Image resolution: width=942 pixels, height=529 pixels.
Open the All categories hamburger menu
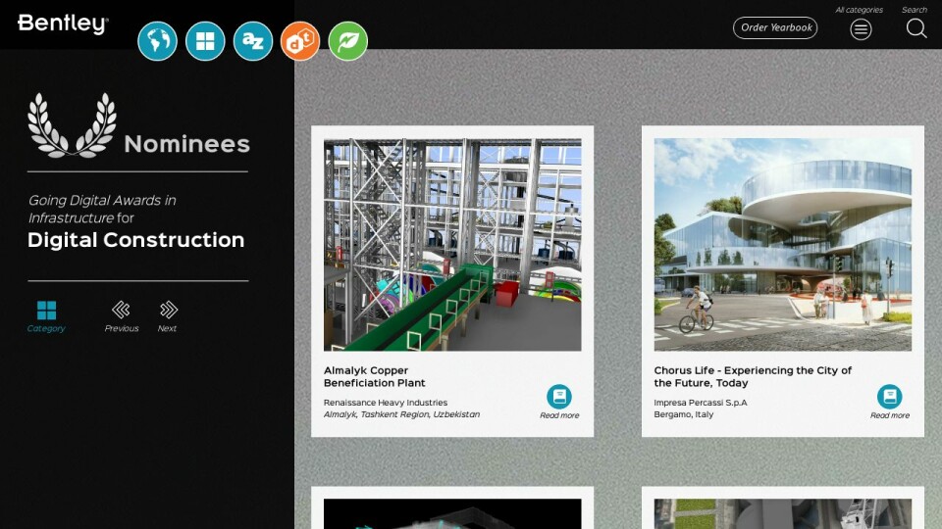click(x=861, y=28)
